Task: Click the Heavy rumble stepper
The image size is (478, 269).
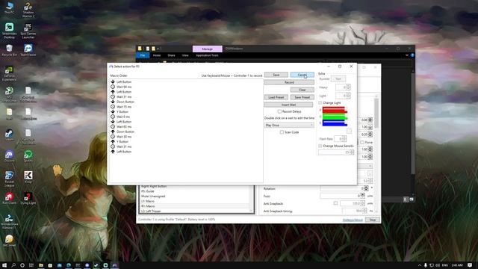Action: (348, 87)
